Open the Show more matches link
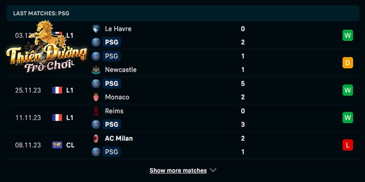 click(x=178, y=170)
